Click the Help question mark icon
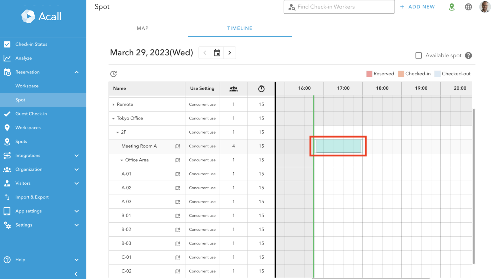Viewport: 493px width, 279px height. tap(7, 259)
